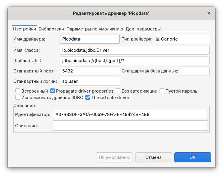Confirm with the OK button

tap(193, 157)
